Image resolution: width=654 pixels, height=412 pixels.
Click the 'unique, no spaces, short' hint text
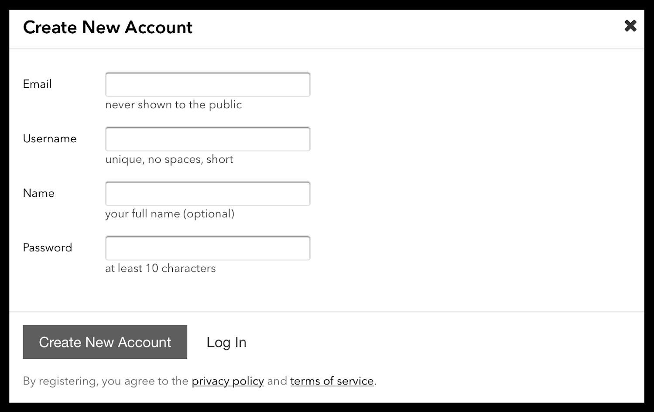169,160
